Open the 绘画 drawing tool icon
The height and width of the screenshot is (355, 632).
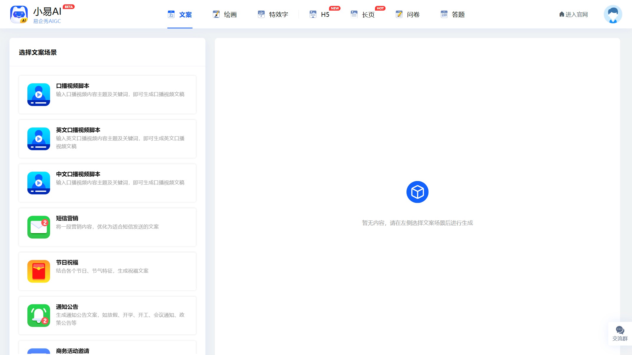(x=217, y=14)
